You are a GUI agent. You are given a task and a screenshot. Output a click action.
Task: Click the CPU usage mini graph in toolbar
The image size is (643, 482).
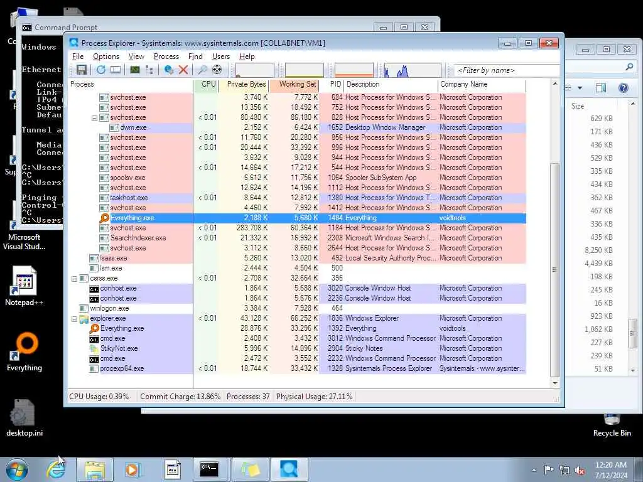click(x=255, y=70)
